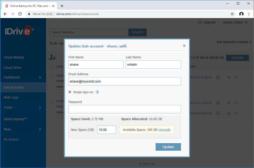Click the add sub-account user icon
254x168 pixels.
[52, 57]
